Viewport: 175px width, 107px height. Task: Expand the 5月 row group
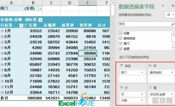[x=2, y=53]
